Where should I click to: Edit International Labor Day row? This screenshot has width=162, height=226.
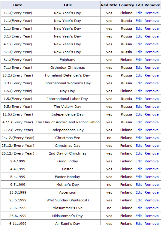pos(139,99)
